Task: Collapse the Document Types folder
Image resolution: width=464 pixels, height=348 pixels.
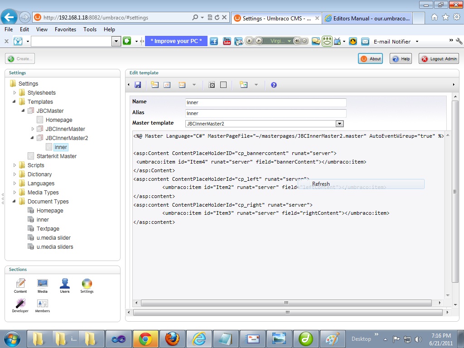Action: point(14,202)
